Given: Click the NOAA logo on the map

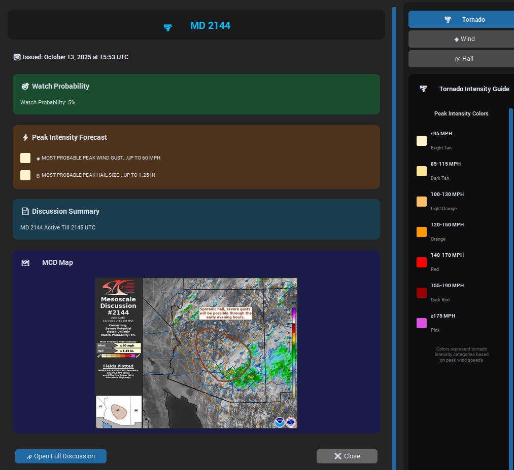Looking at the screenshot, I should (x=280, y=422).
